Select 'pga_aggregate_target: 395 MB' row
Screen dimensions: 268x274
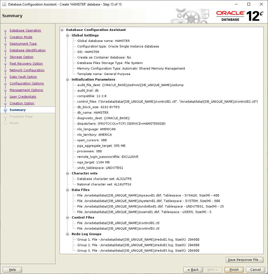pos(101,146)
